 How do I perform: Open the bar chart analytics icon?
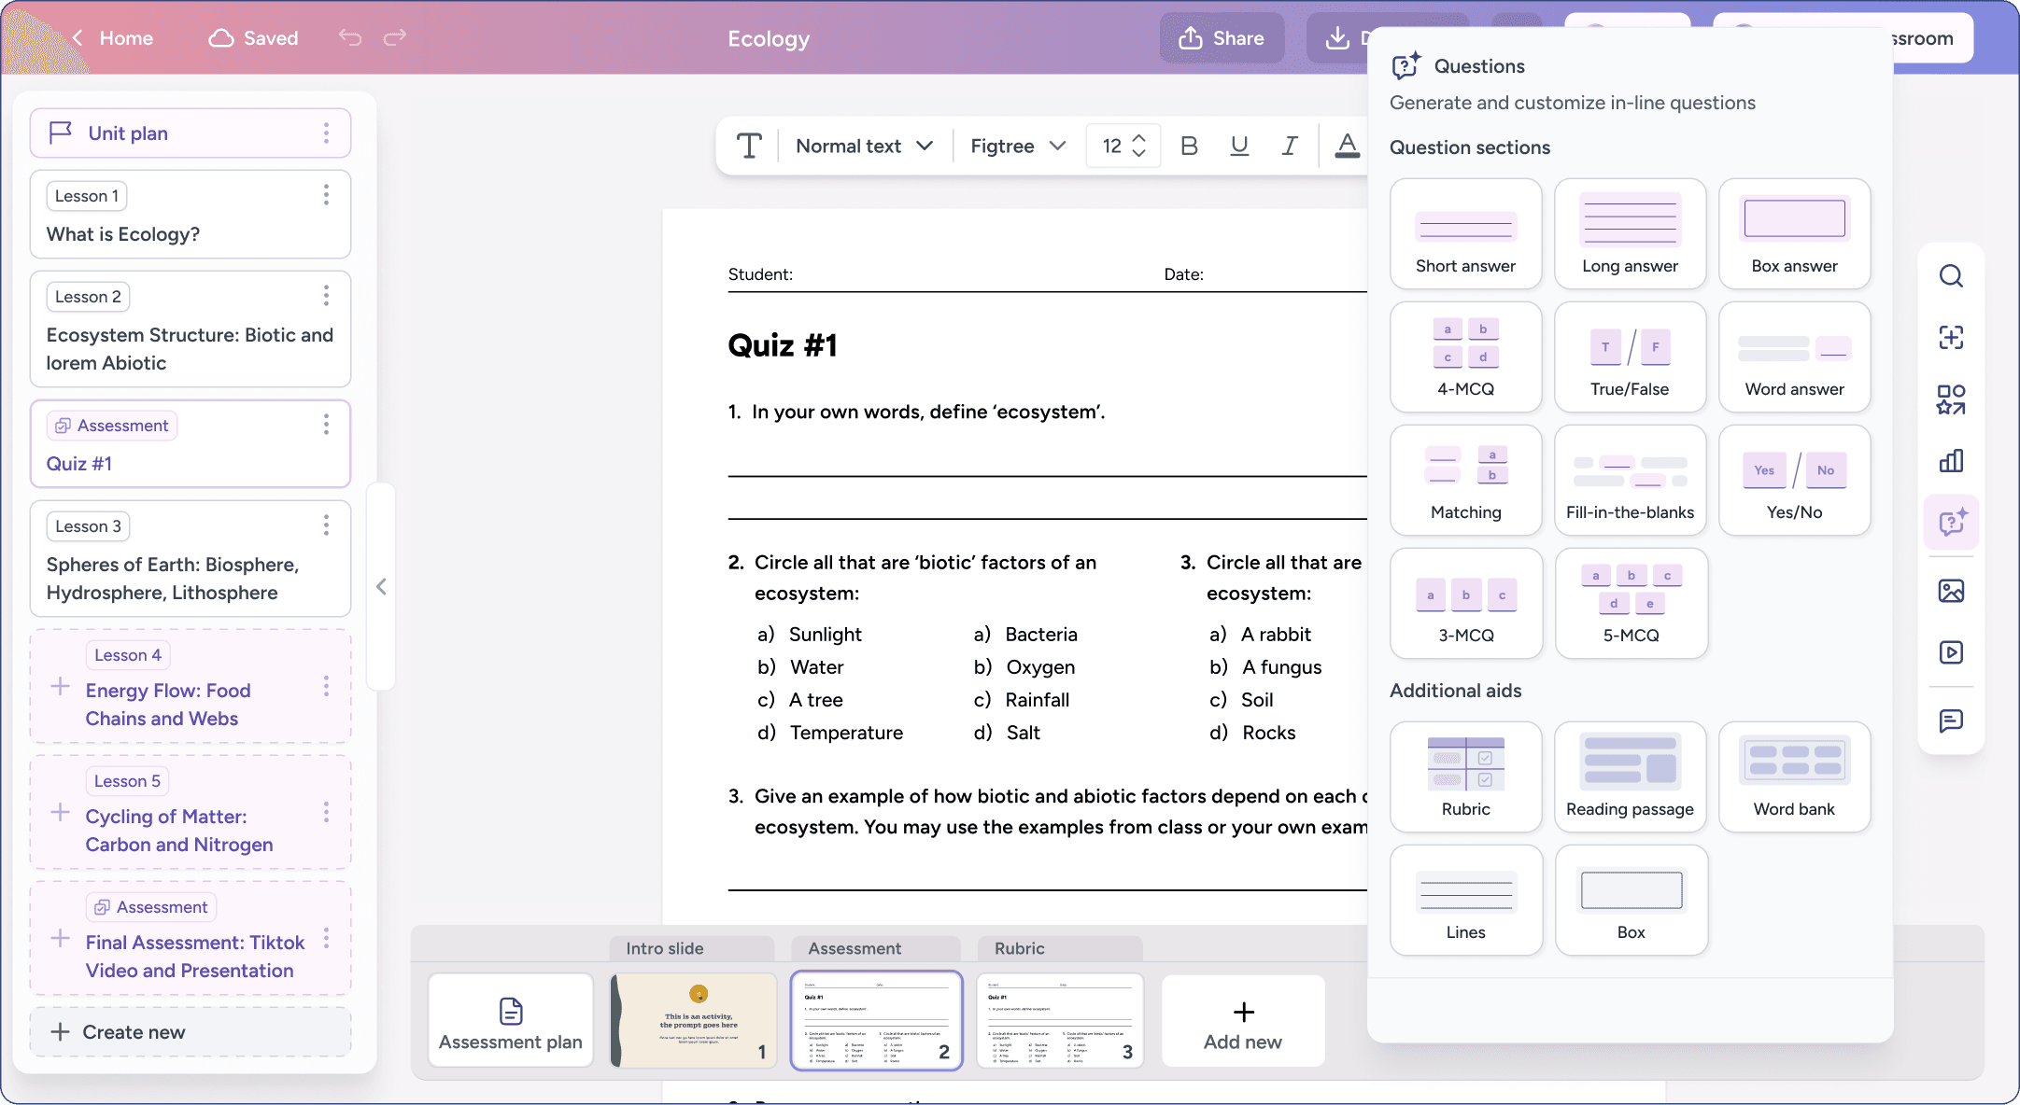click(x=1951, y=461)
